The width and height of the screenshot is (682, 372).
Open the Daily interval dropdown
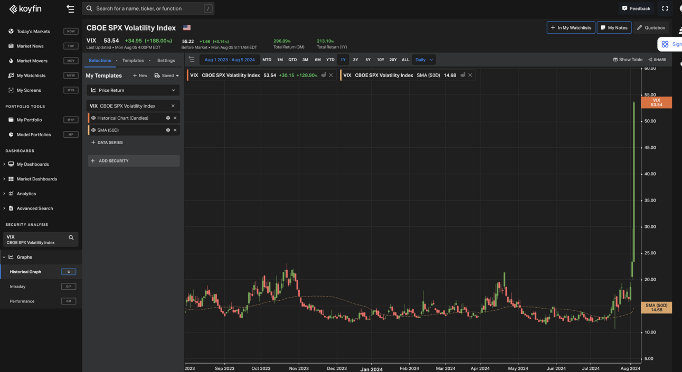(424, 60)
